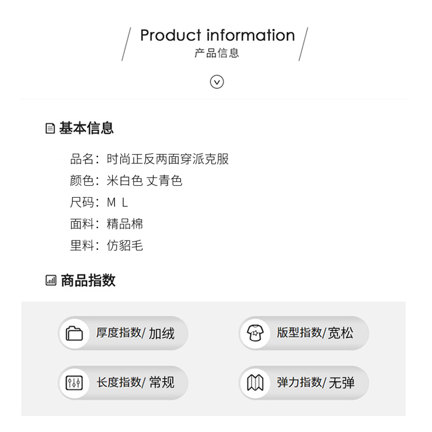Viewport: 432px width, 432px height.
Task: Click the t-shirt icon for 版型指数
Action: (x=255, y=333)
